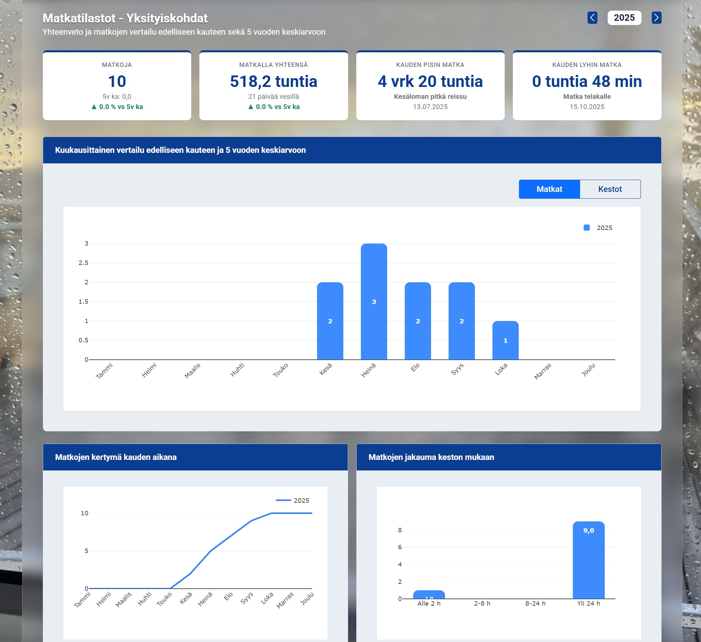Click the Syys bar showing 2 trips
Image resolution: width=701 pixels, height=642 pixels.
[462, 321]
